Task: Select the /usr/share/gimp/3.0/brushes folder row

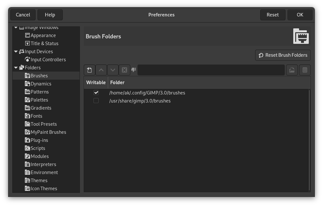Action: click(140, 101)
